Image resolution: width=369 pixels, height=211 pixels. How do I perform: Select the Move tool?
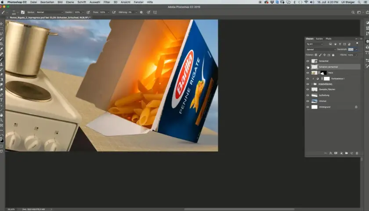point(2,24)
